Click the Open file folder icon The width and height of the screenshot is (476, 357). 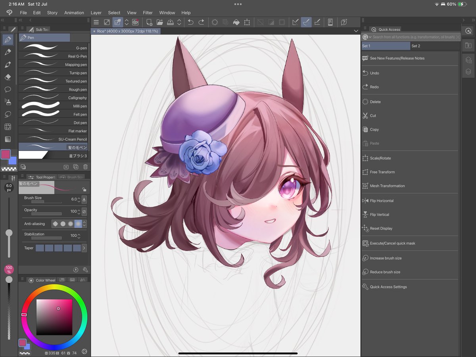click(x=159, y=22)
